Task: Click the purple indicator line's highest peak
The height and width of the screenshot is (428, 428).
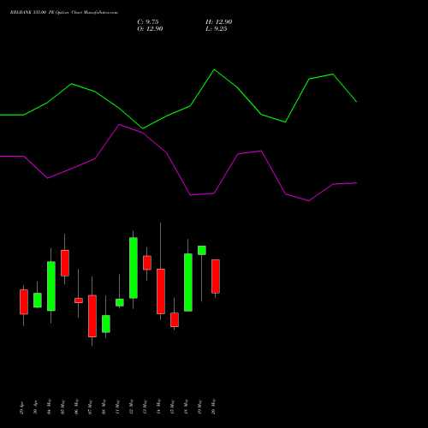Action: click(x=119, y=125)
